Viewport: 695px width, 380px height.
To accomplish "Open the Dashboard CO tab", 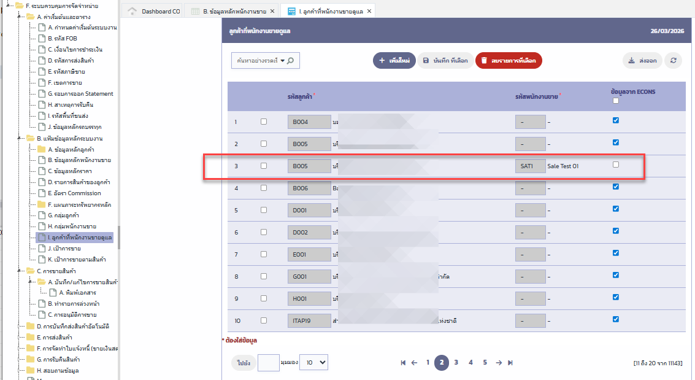I will pyautogui.click(x=155, y=12).
